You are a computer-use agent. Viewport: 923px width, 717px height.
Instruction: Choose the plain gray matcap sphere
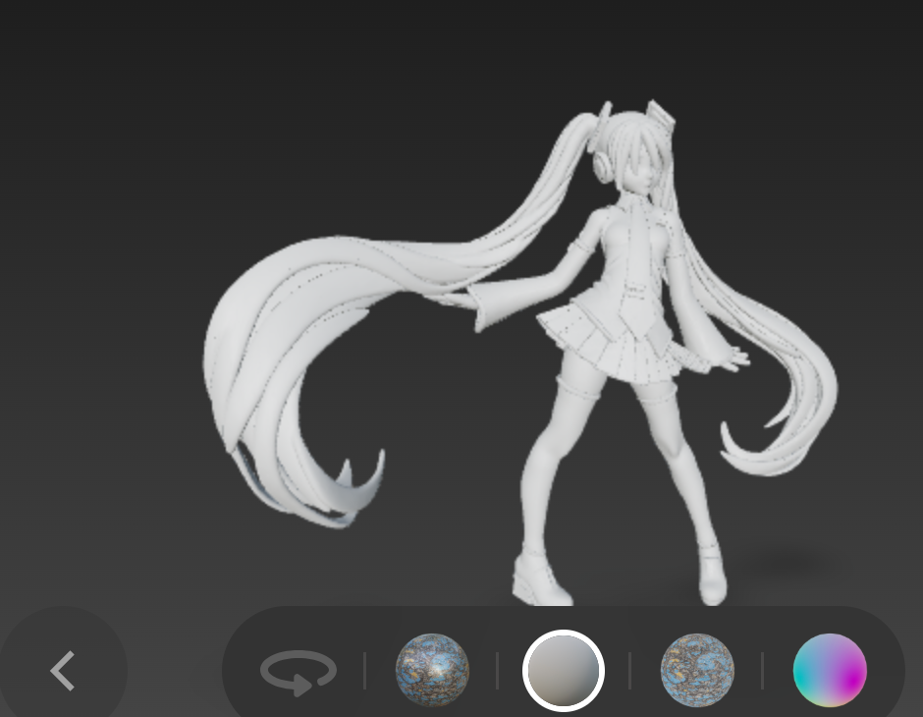click(564, 671)
